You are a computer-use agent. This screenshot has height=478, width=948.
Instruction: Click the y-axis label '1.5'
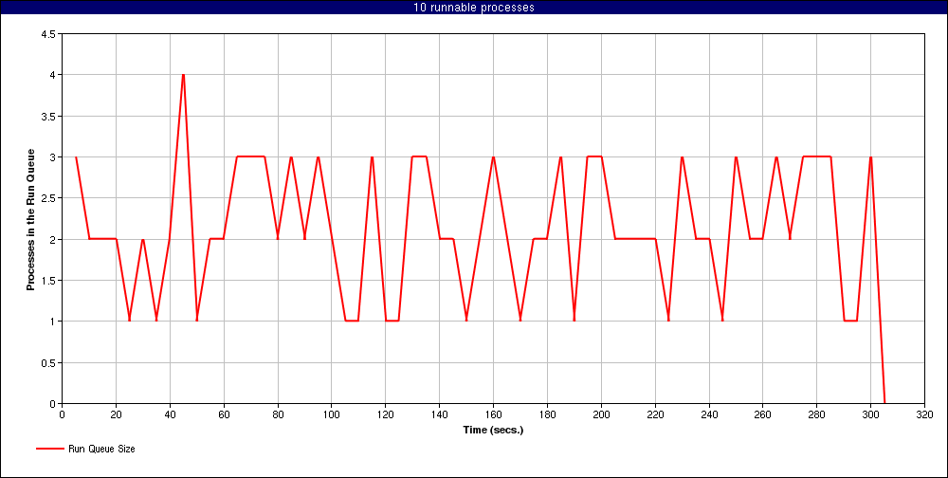(x=49, y=281)
